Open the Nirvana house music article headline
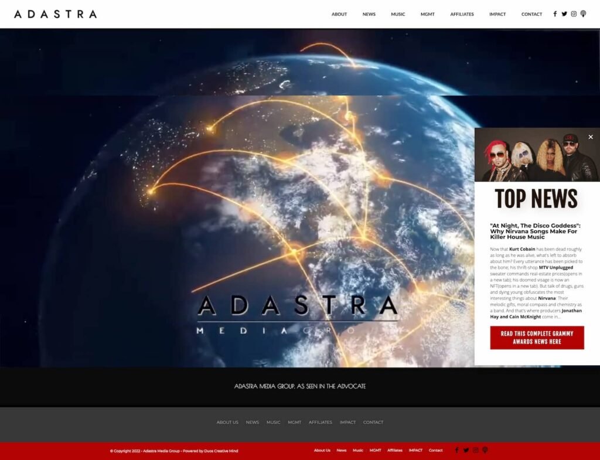This screenshot has height=460, width=600. tap(535, 231)
